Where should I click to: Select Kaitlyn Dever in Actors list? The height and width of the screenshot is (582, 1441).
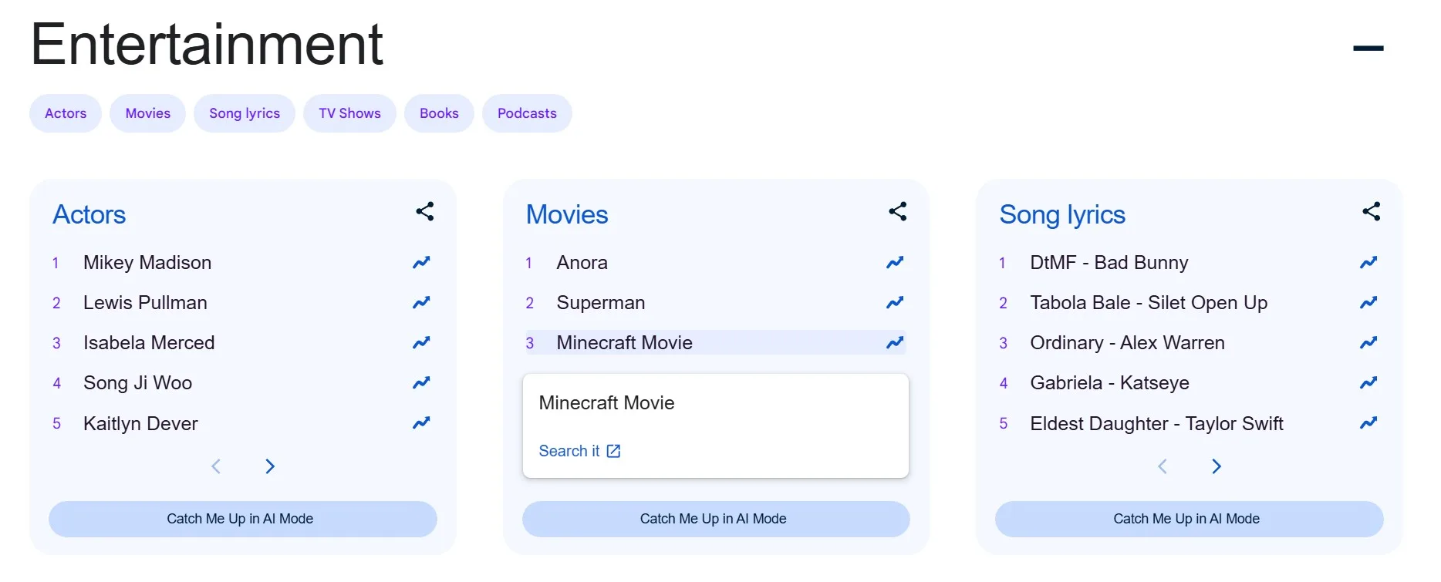pyautogui.click(x=140, y=423)
